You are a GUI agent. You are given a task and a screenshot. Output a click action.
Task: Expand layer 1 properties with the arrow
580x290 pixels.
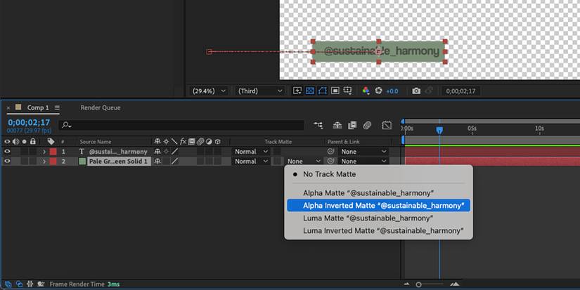pos(44,152)
